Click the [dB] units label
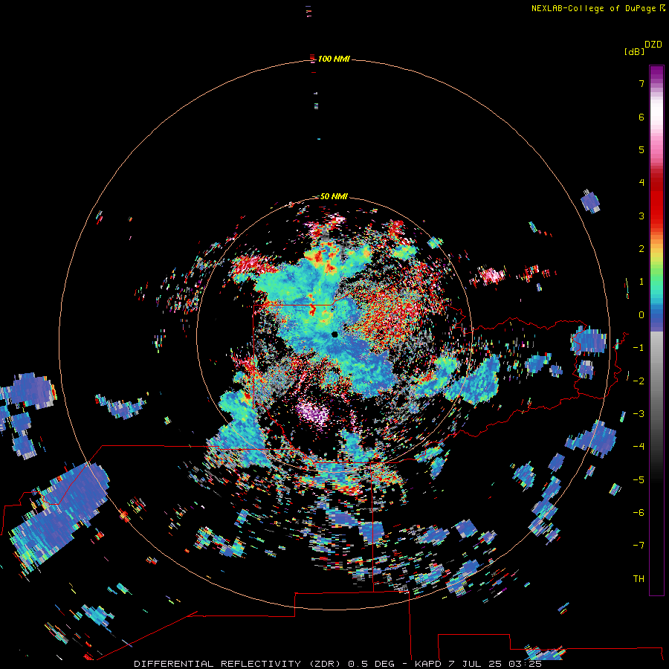 click(634, 51)
